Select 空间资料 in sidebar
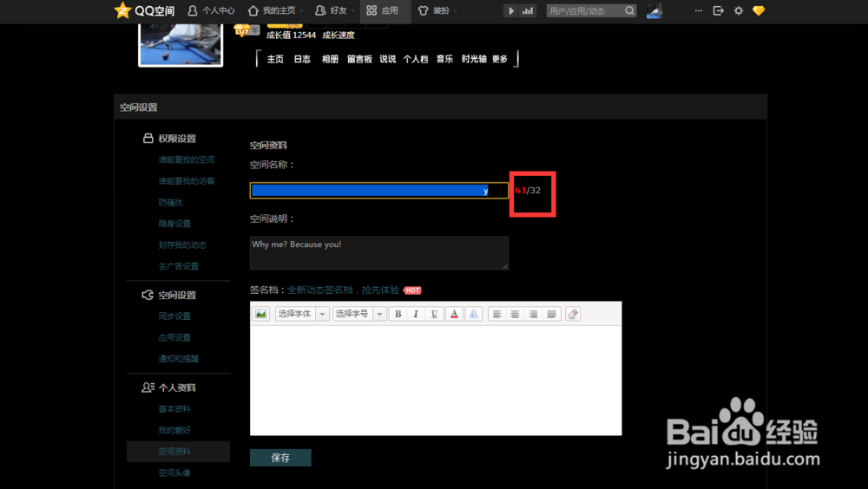The image size is (868, 489). coord(178,452)
